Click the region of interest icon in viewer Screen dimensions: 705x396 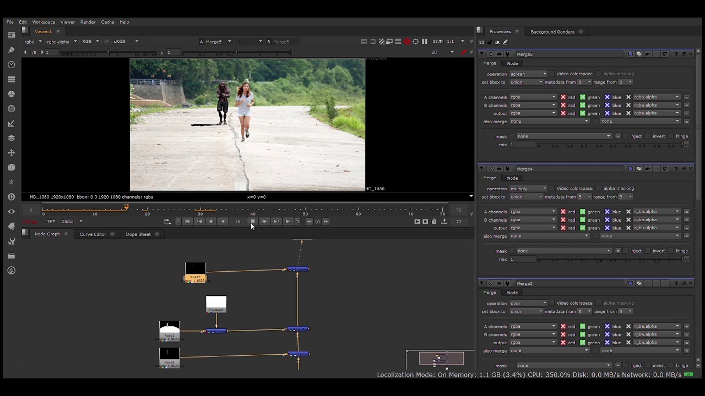416,41
